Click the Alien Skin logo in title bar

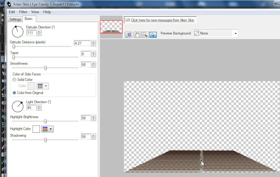coord(9,4)
